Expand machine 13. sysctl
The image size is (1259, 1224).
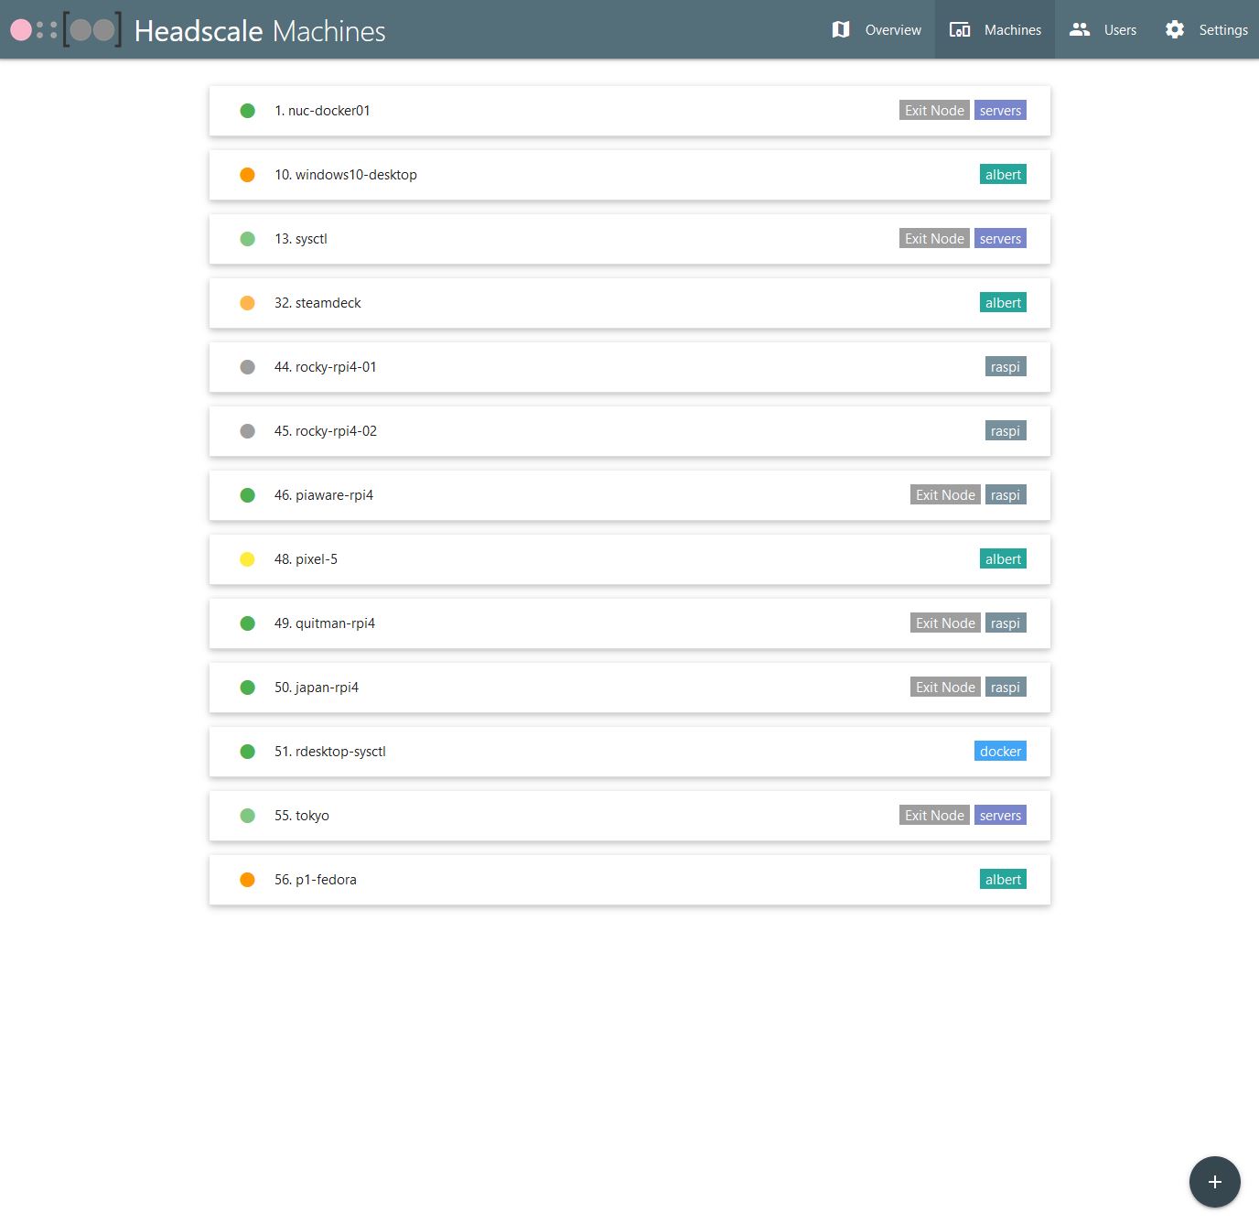coord(629,239)
